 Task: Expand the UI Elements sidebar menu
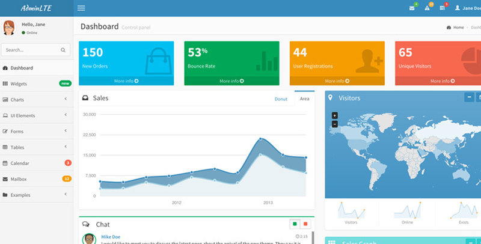point(37,115)
